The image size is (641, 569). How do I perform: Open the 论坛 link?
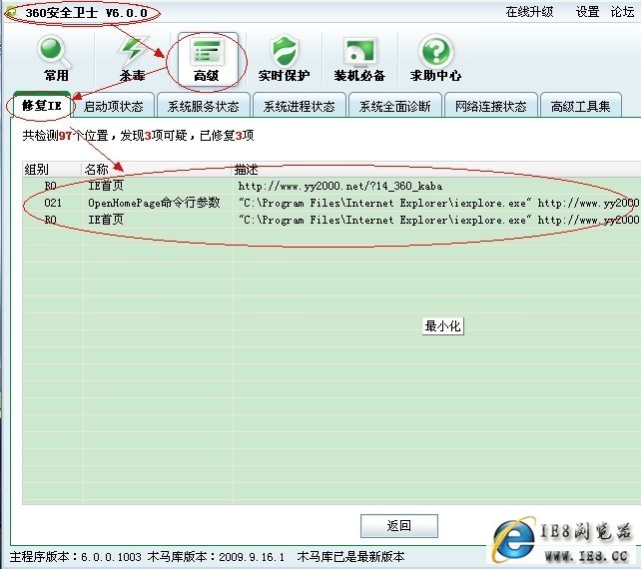pyautogui.click(x=623, y=12)
